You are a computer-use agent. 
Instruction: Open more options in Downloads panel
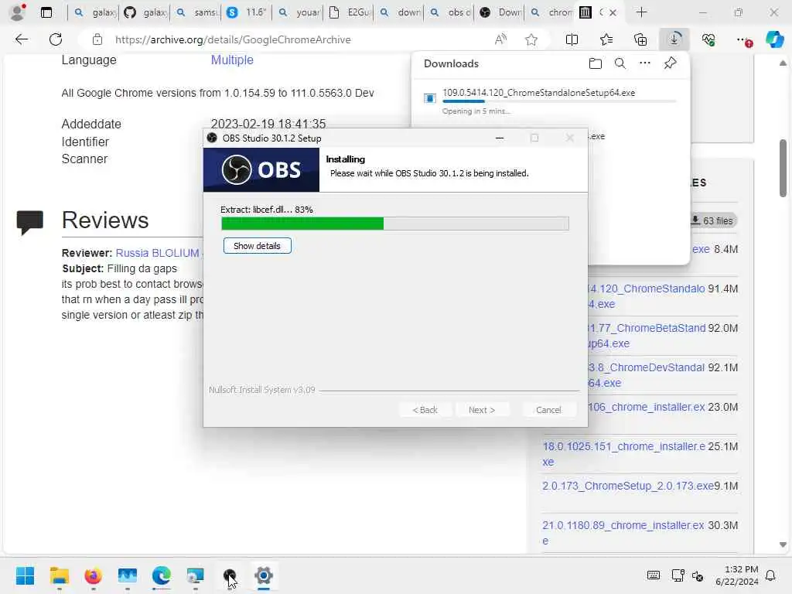click(x=645, y=63)
